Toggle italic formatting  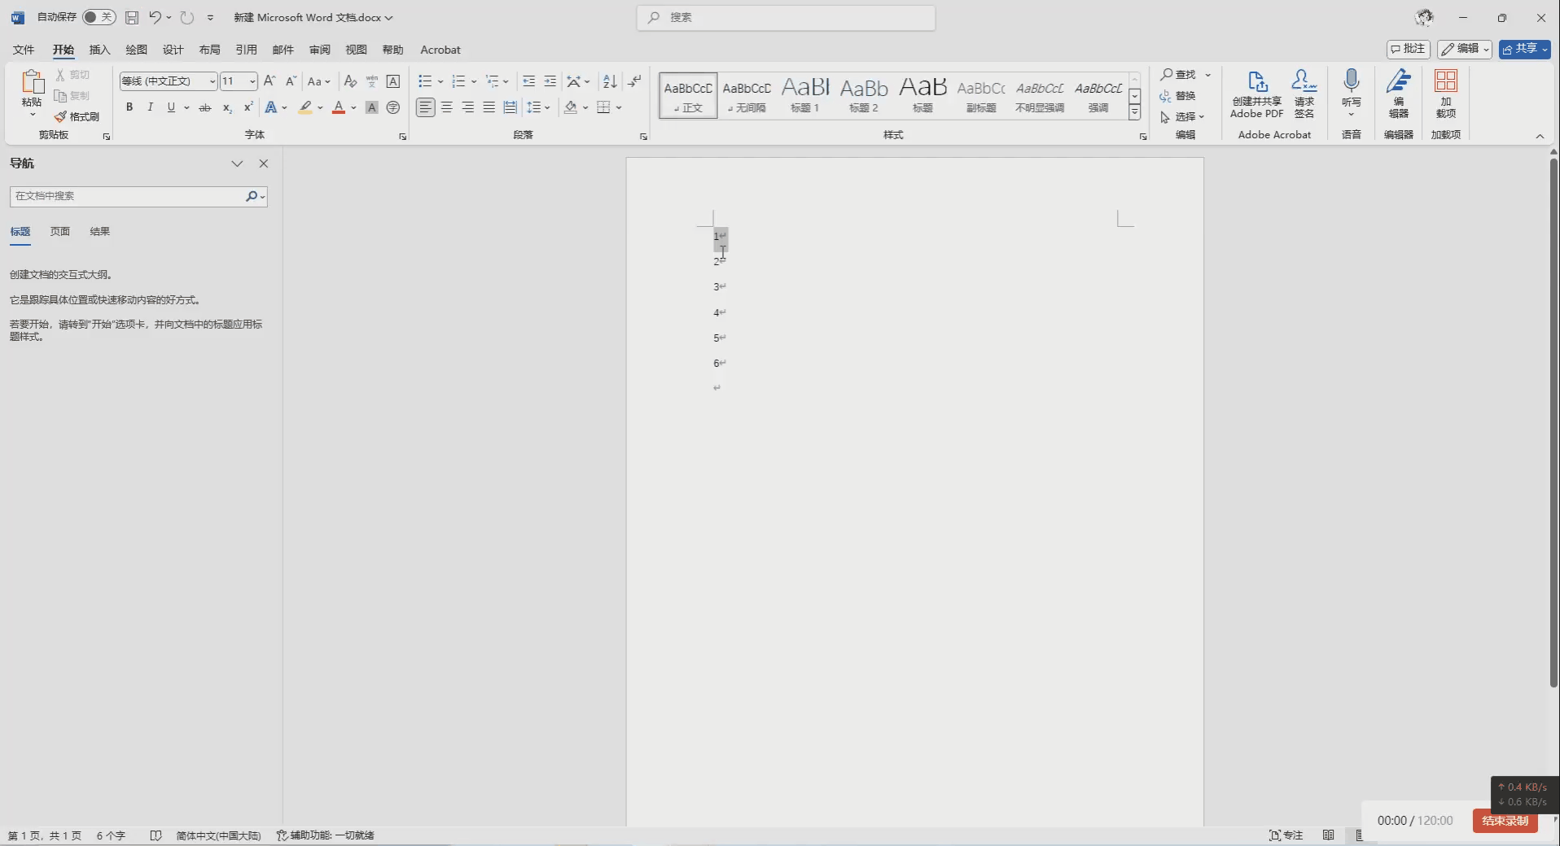[x=150, y=107]
